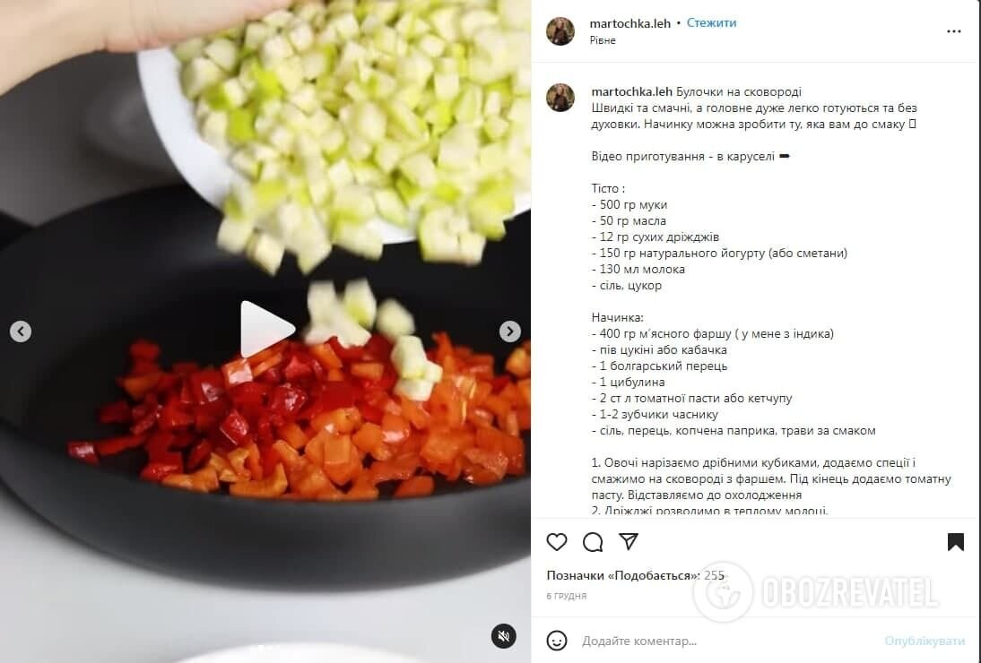Follow martochka.leh via Стежити link
This screenshot has width=981, height=663.
(711, 22)
